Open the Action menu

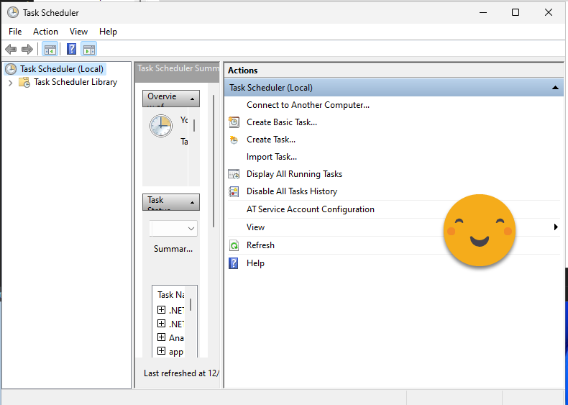[45, 32]
